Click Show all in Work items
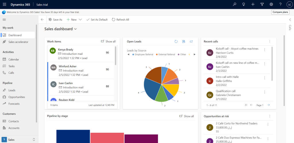This screenshot has width=294, height=143. click(x=108, y=41)
